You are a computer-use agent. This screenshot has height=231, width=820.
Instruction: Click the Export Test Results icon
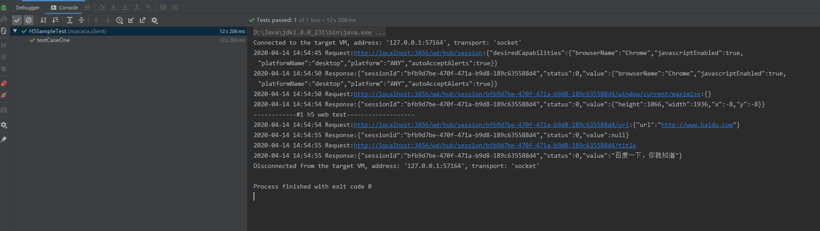[143, 20]
